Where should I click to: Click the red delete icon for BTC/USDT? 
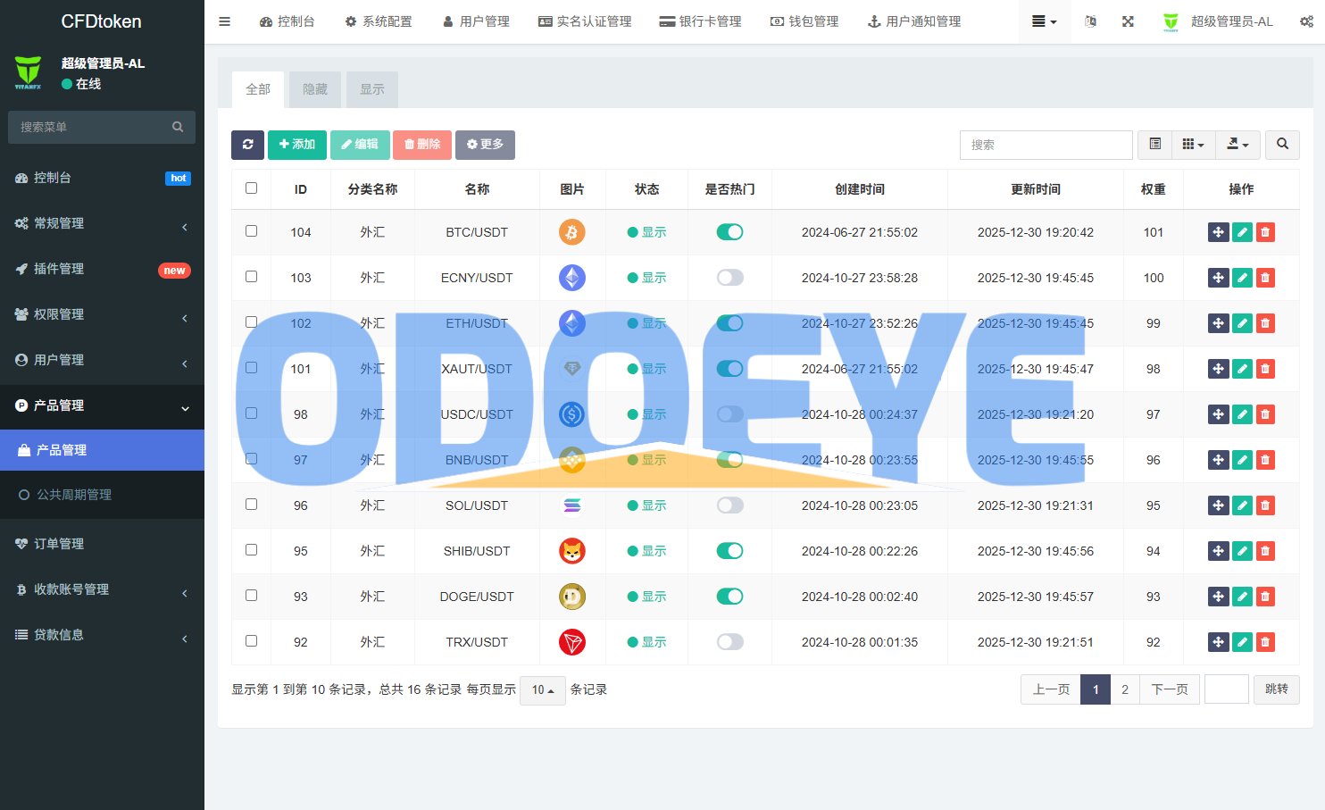pyautogui.click(x=1265, y=232)
